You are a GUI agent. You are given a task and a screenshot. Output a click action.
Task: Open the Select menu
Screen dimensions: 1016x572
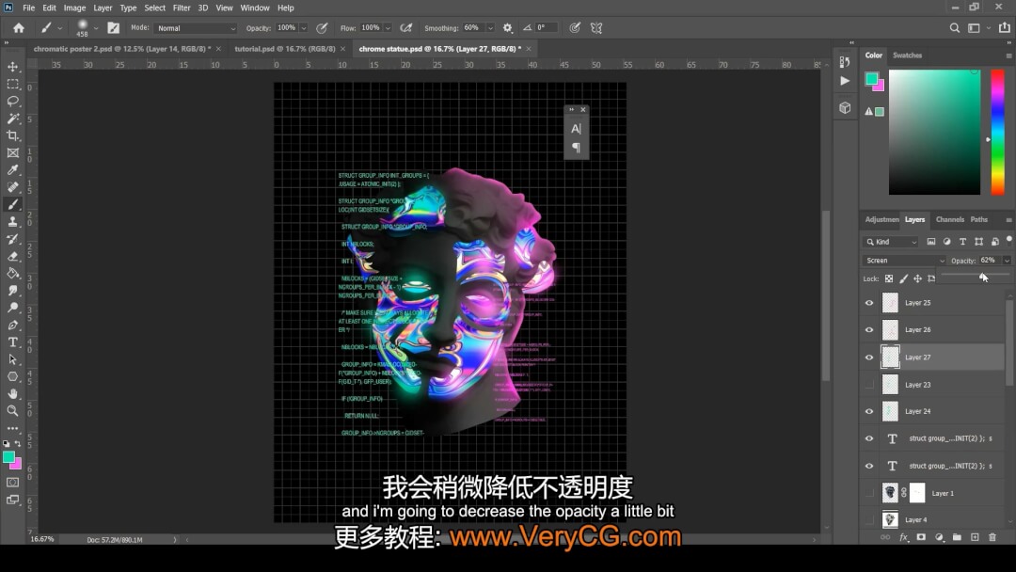coord(155,8)
